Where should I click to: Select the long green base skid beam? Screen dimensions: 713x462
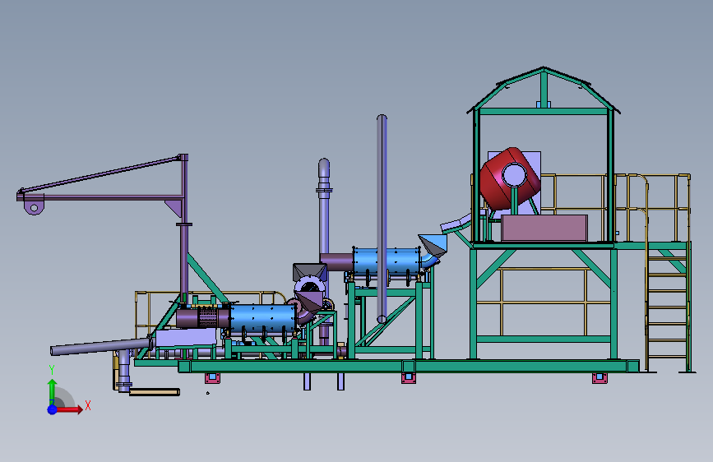[x=409, y=366]
